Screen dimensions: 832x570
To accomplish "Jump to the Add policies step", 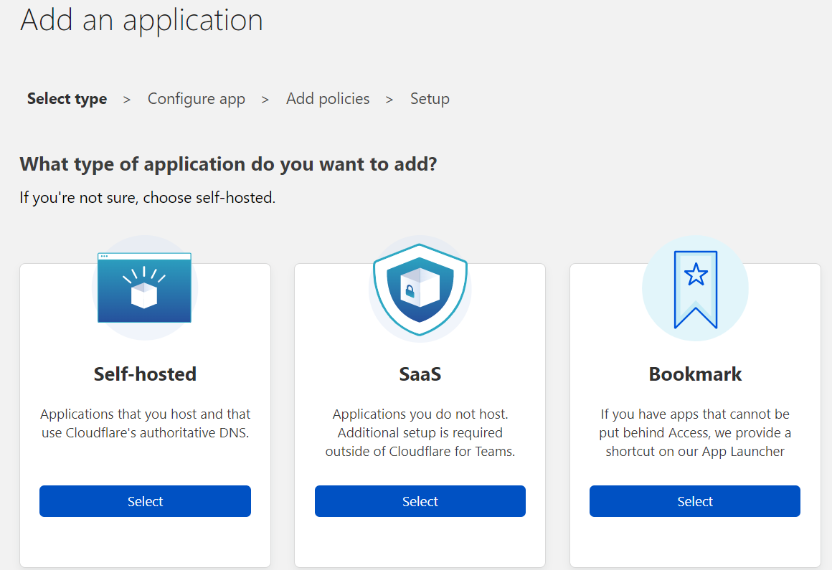I will (328, 99).
